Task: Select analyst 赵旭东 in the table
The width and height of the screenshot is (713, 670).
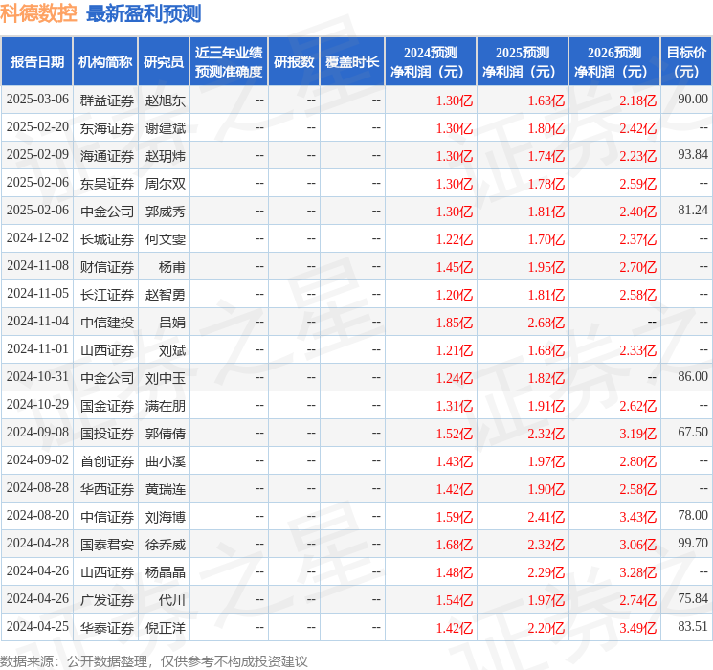Action: click(166, 100)
